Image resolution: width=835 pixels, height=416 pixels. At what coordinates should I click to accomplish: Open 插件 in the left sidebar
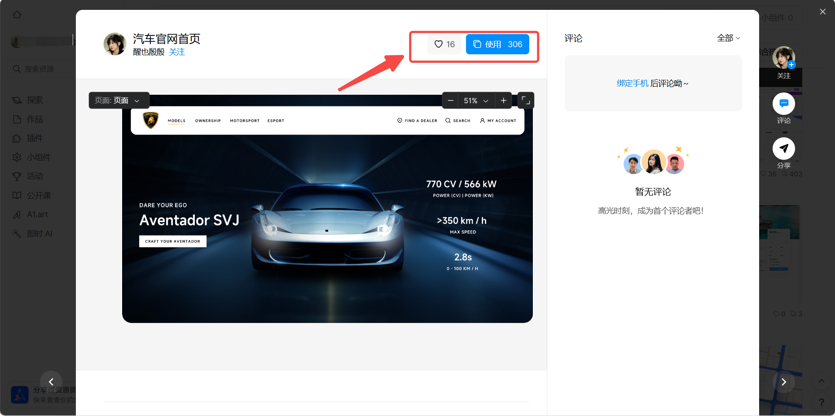pos(28,138)
